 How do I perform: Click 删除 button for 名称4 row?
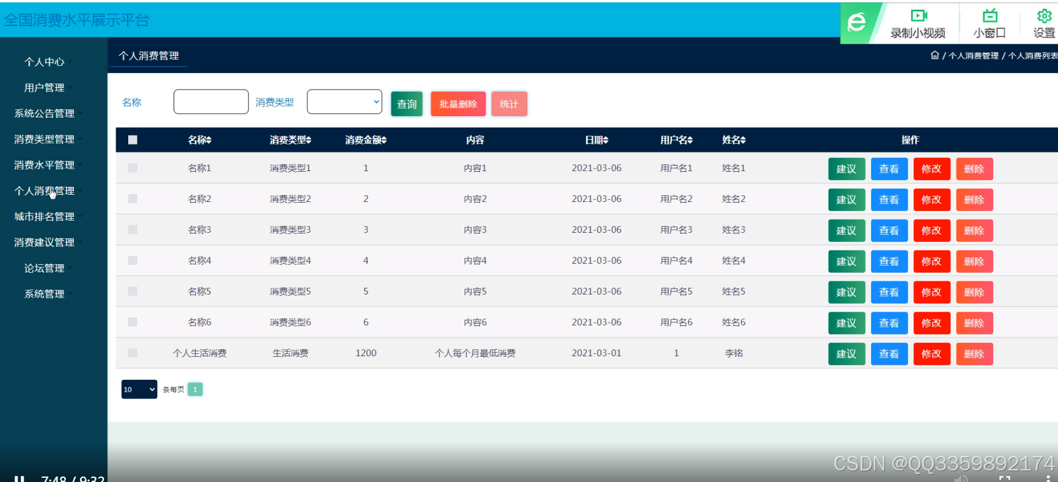[974, 261]
